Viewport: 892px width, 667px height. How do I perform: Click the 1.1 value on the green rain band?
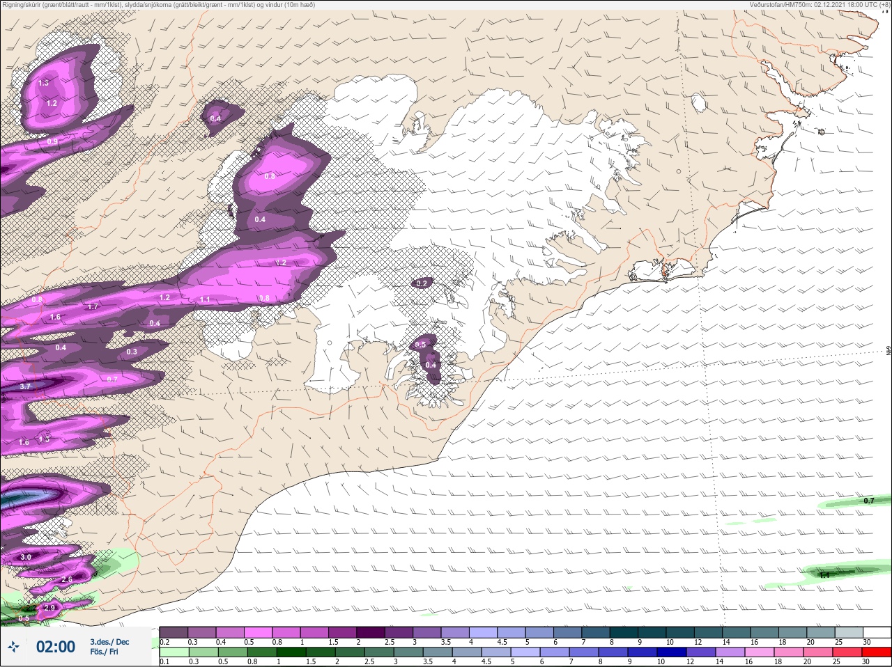coord(824,575)
